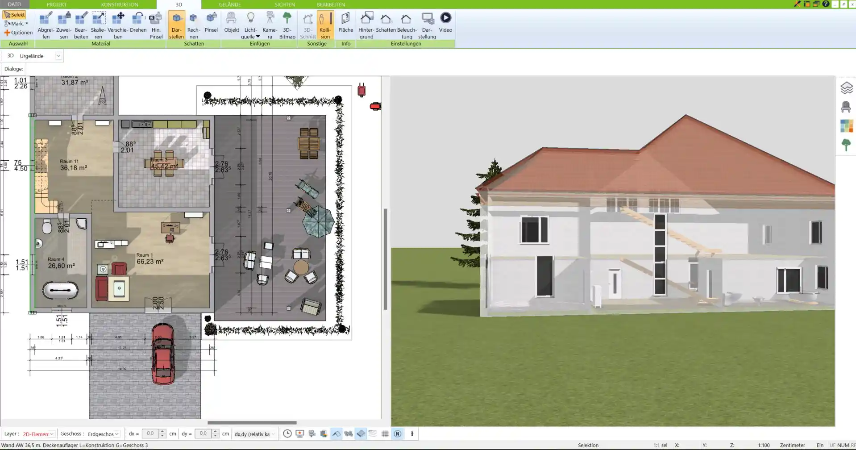This screenshot has width=856, height=450.
Task: Click the clock icon in bottom toolbar
Action: coord(287,433)
